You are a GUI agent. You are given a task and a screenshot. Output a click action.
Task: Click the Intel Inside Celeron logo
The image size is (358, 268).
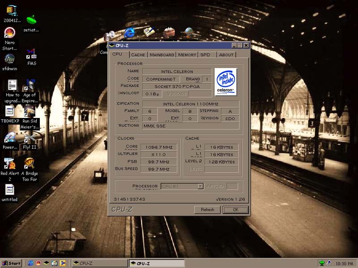pyautogui.click(x=226, y=82)
